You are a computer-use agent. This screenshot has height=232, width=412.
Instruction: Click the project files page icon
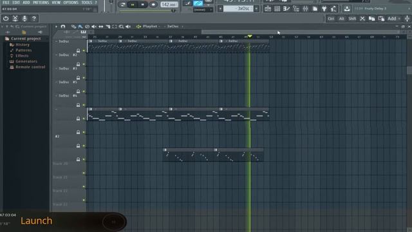pyautogui.click(x=315, y=8)
